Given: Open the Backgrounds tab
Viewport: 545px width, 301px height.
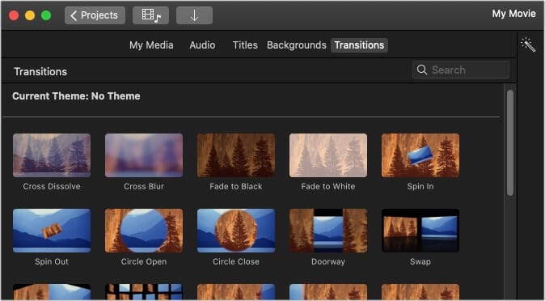Looking at the screenshot, I should pos(297,45).
